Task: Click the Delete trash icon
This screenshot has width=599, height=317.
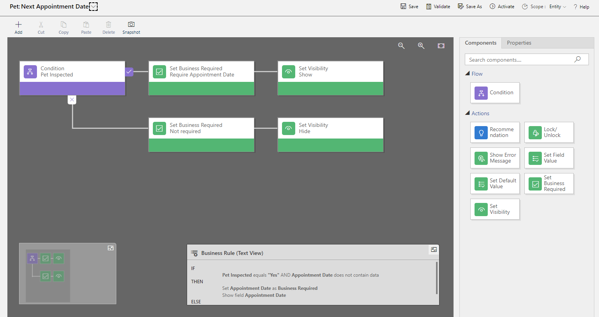Action: (x=109, y=25)
